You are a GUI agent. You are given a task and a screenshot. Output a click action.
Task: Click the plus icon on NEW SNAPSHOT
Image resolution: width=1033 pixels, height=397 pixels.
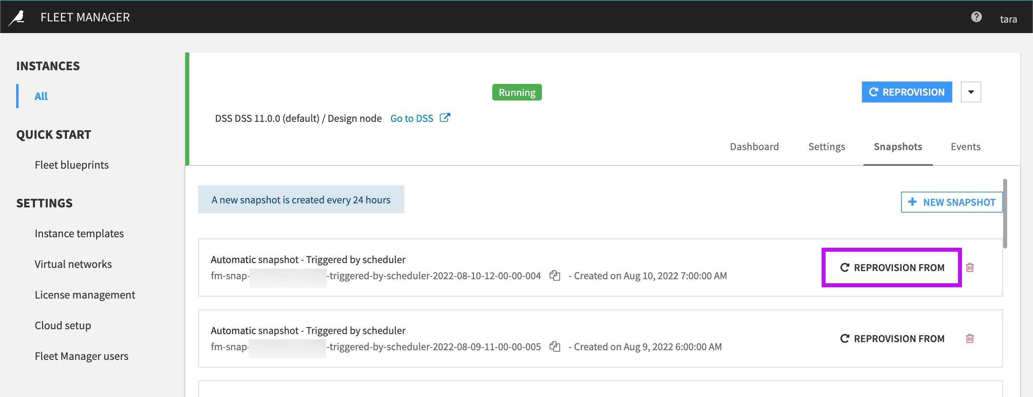click(x=913, y=202)
